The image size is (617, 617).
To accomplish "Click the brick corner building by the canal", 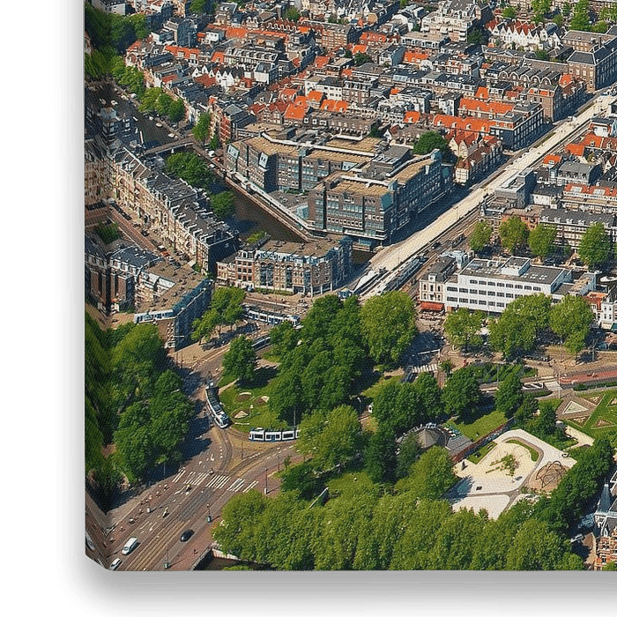I will coord(286,266).
